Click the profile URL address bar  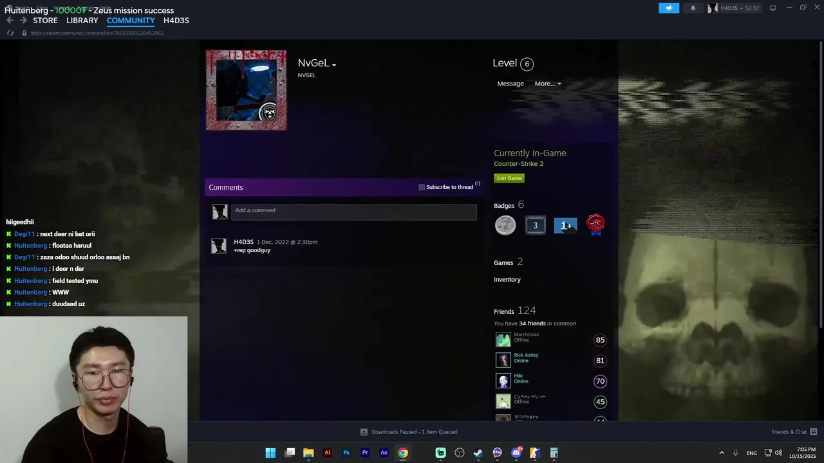pos(97,33)
